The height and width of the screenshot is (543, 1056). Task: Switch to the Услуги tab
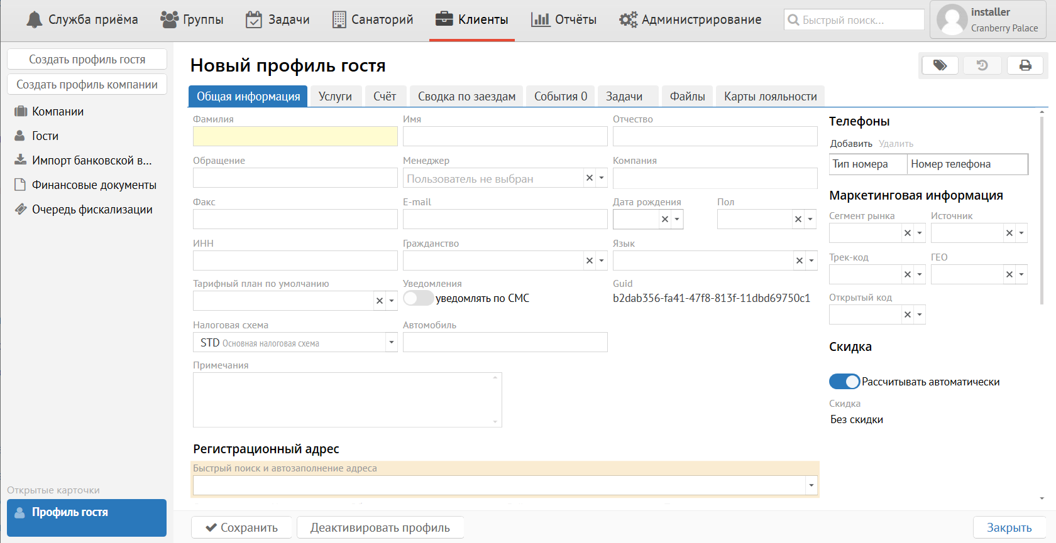(x=335, y=97)
